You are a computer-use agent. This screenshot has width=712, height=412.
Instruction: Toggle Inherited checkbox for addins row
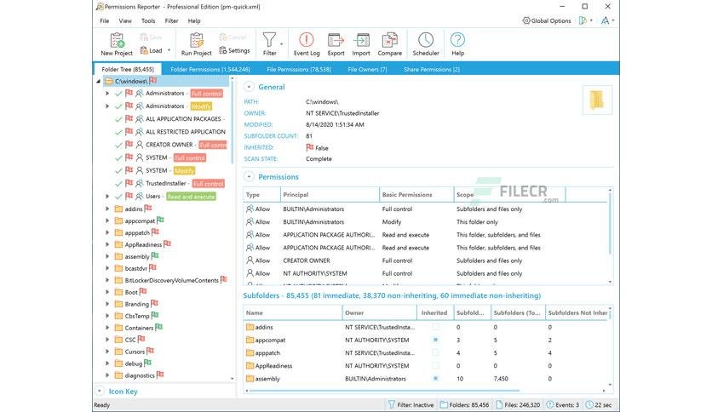435,327
